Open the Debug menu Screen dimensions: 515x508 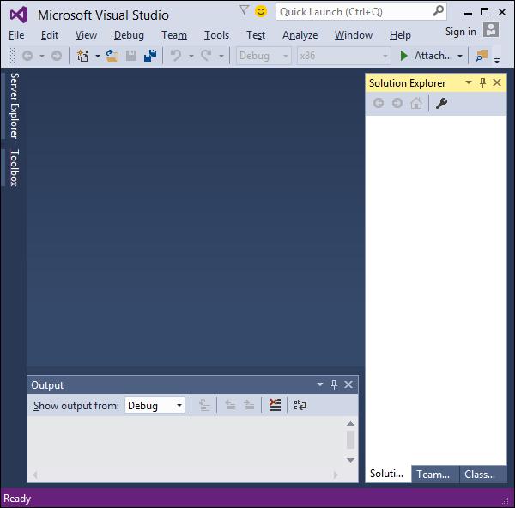pyautogui.click(x=129, y=35)
